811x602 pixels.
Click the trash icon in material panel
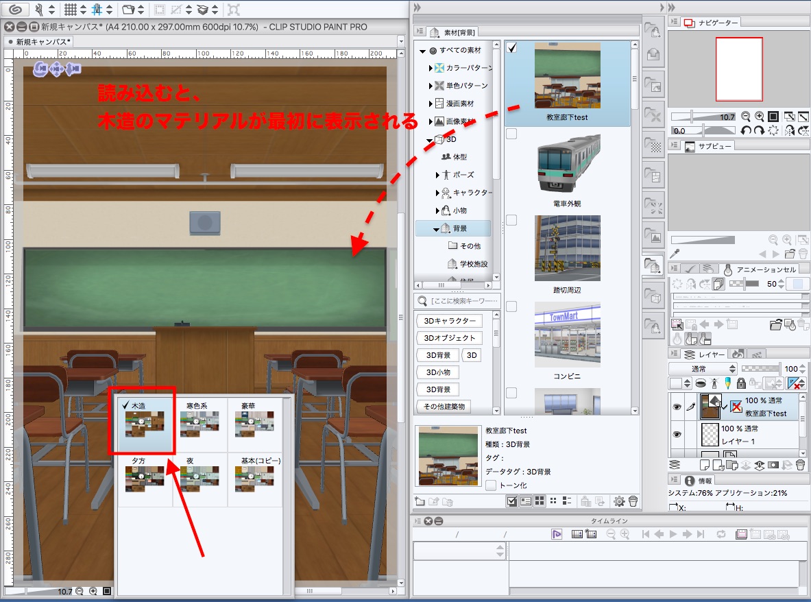point(633,501)
